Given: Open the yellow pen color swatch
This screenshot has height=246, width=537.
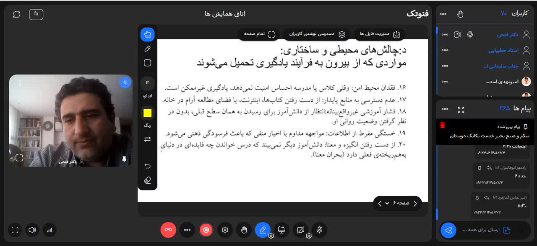Looking at the screenshot, I should [x=147, y=113].
